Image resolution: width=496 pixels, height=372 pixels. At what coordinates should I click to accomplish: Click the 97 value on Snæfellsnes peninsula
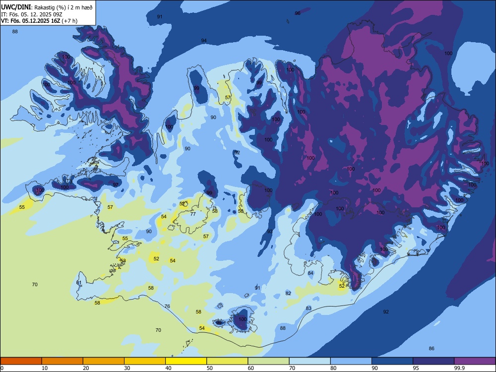tap(116, 185)
